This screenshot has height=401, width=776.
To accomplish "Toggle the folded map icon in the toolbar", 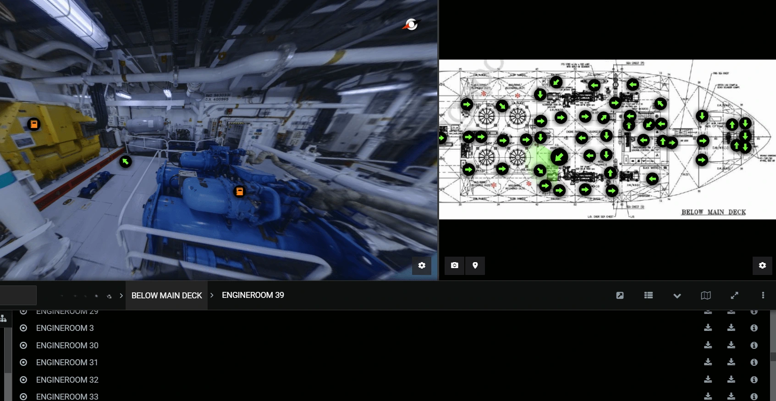I will pyautogui.click(x=706, y=295).
